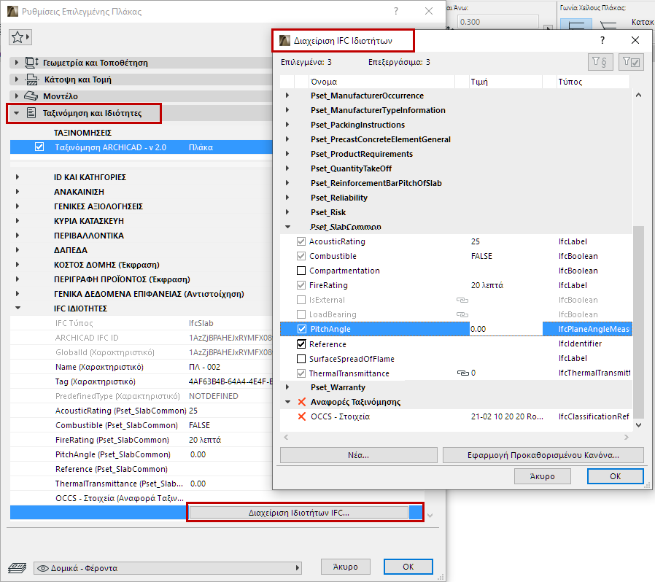Expand the ΔΑΠΕΔΑ section
The image size is (655, 582).
click(17, 250)
